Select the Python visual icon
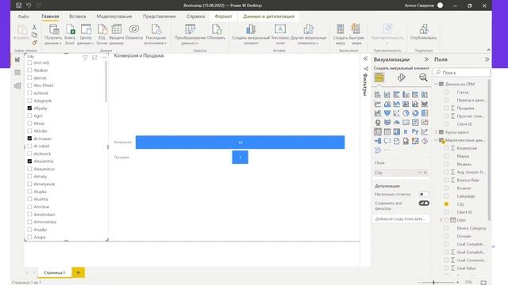508x285 pixels. (x=415, y=132)
